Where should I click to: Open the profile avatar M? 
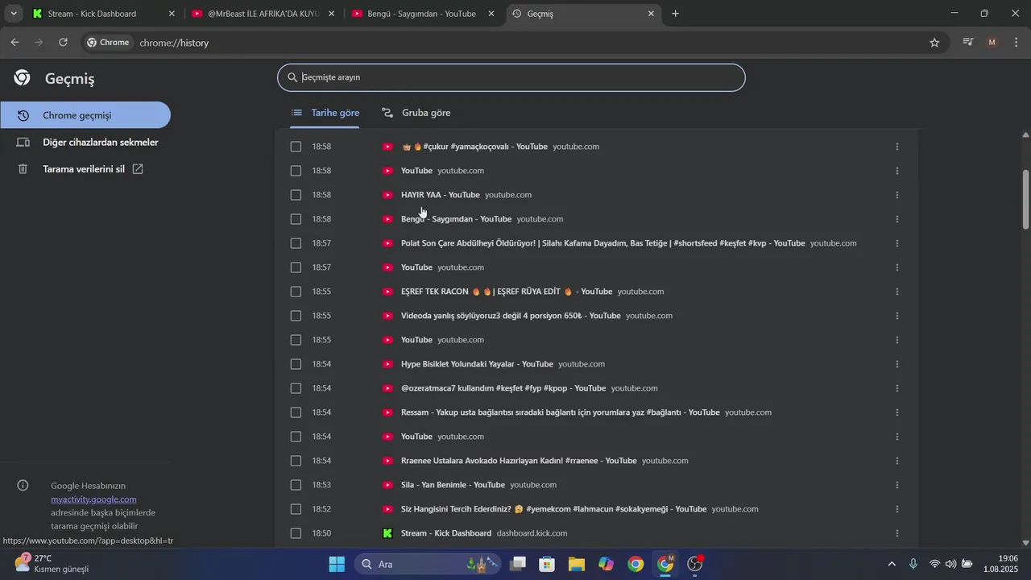(x=992, y=42)
